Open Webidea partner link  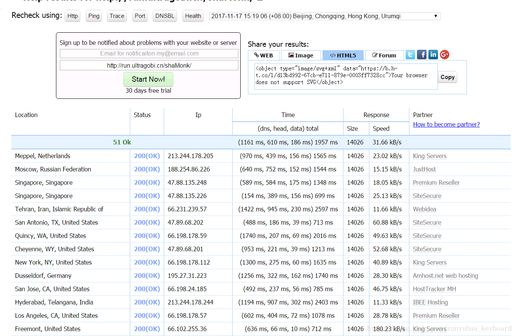coord(424,209)
